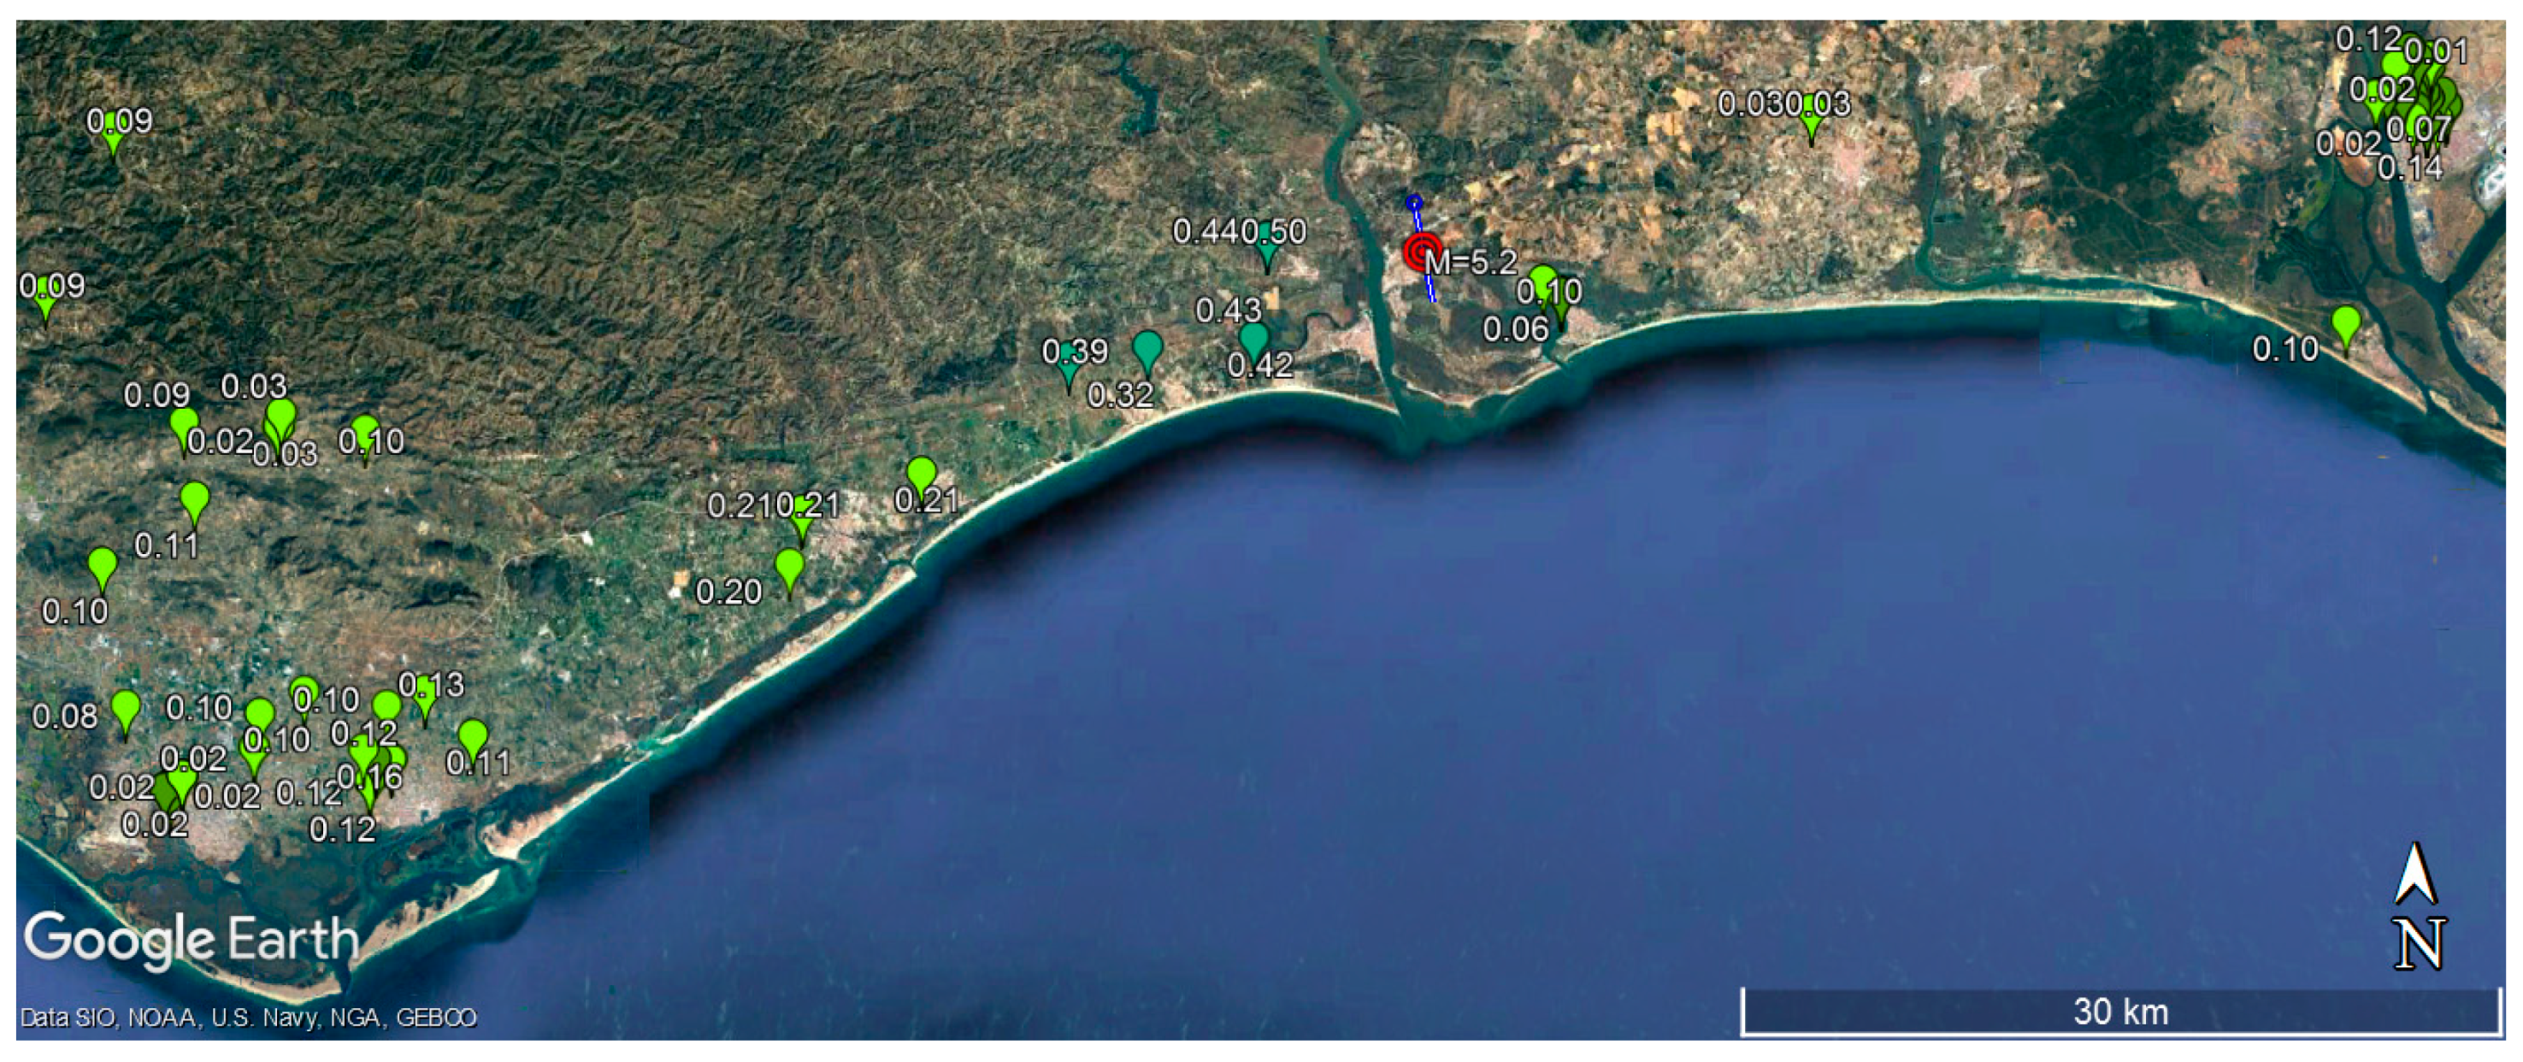Select the far-right coastal pin labeled 0.10
Viewport: 2523px width, 1062px height.
pos(2345,322)
